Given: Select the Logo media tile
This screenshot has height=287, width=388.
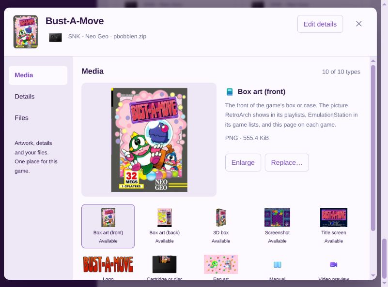Looking at the screenshot, I should [108, 266].
